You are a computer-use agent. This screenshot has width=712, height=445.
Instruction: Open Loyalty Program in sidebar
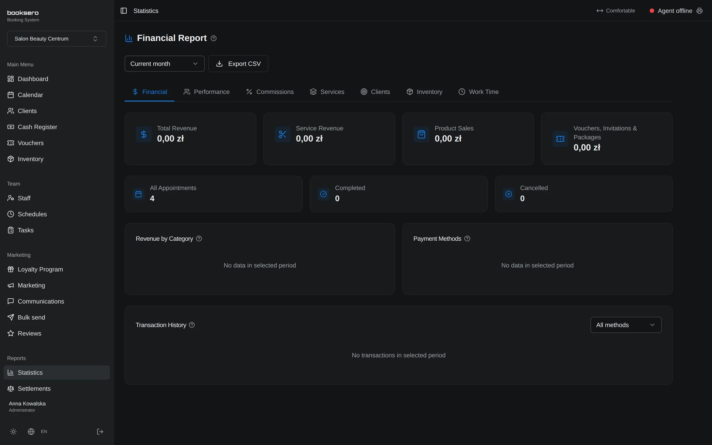57,269
